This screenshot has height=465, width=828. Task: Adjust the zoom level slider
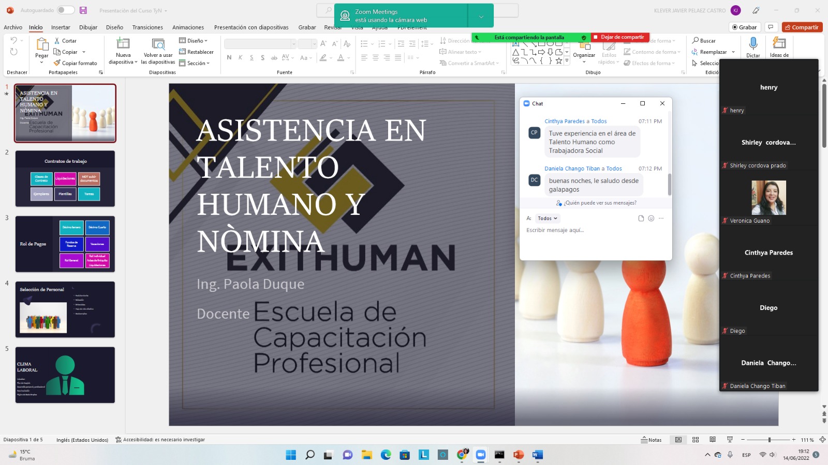click(x=769, y=440)
